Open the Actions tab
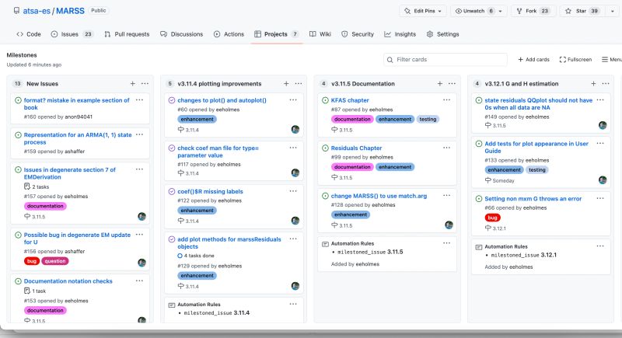 [x=229, y=34]
